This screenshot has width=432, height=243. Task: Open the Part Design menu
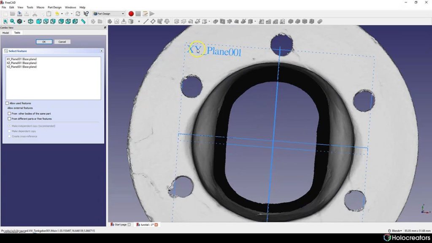tap(54, 8)
